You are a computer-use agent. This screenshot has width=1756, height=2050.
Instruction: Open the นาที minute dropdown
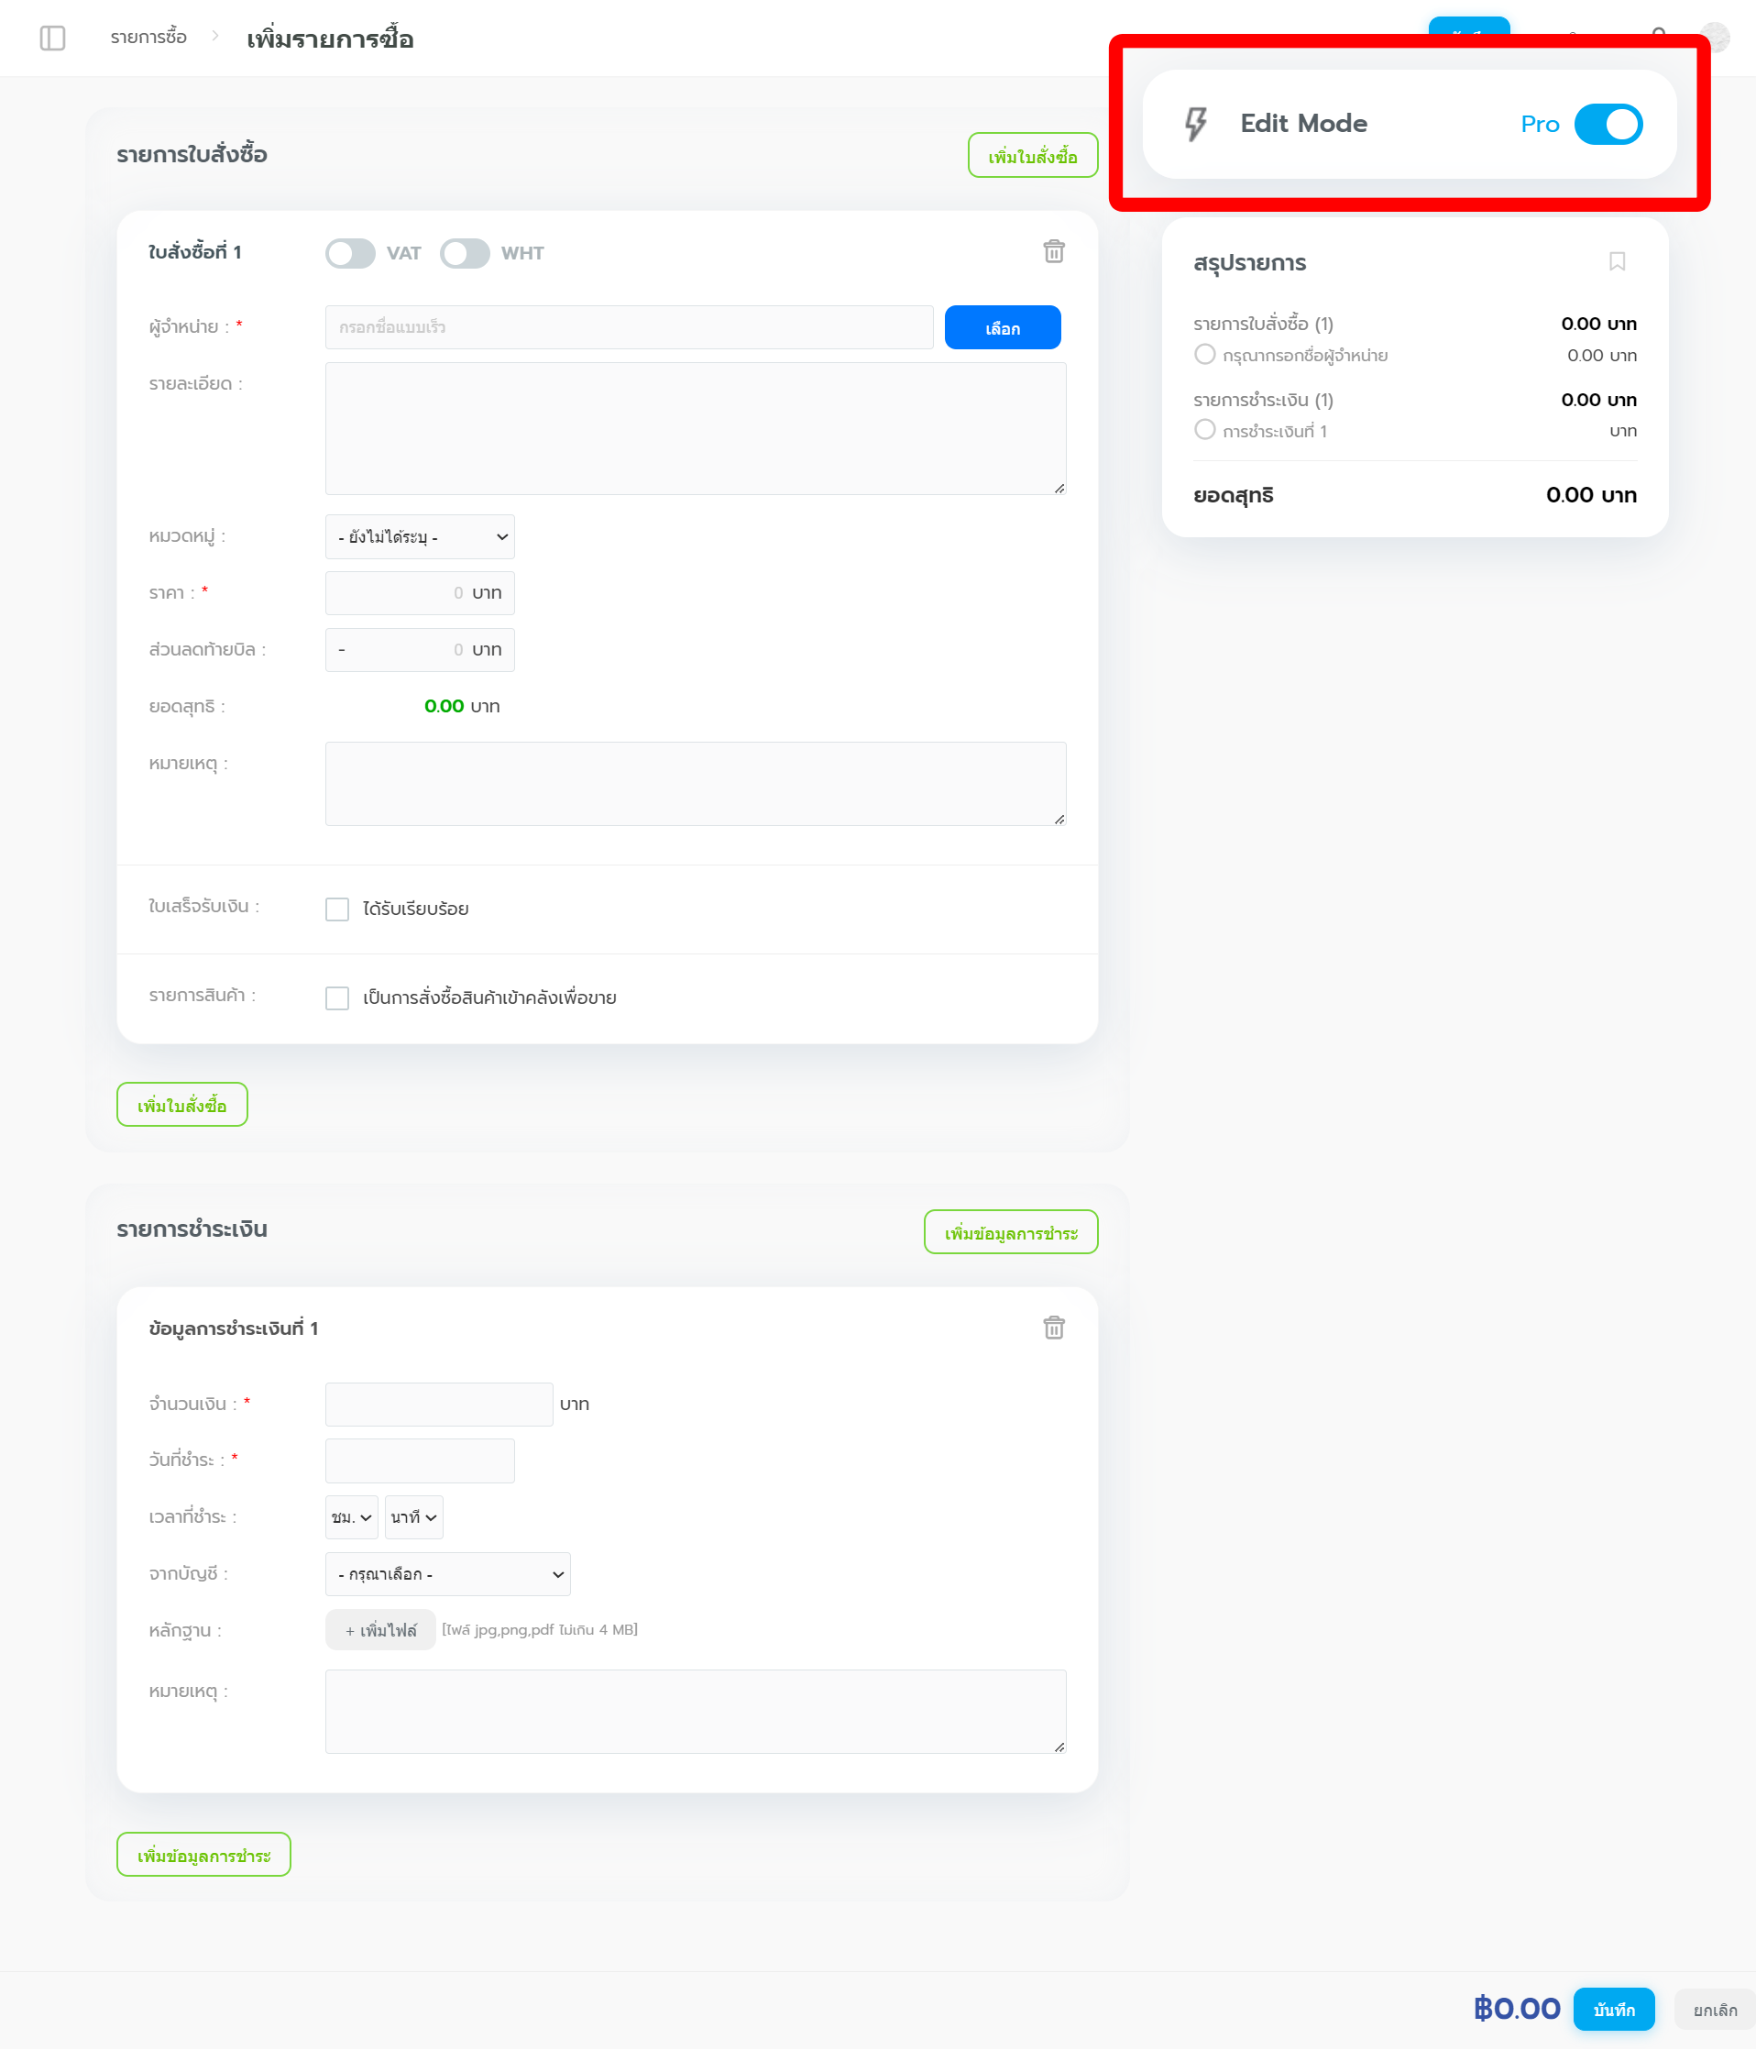(x=413, y=1517)
